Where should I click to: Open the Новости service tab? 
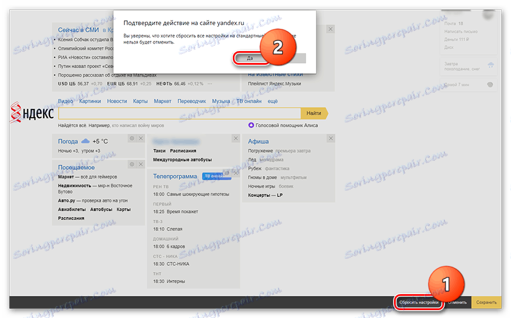click(x=117, y=101)
